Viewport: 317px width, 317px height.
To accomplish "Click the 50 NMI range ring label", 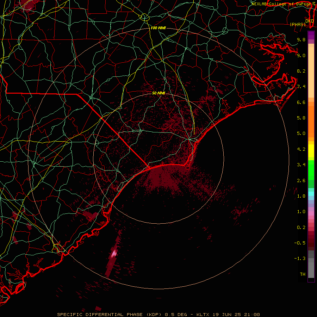I will tap(158, 93).
